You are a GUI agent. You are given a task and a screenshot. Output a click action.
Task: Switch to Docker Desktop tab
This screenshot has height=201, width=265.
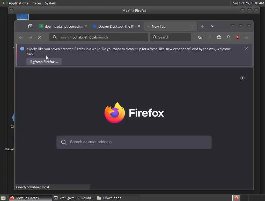click(116, 26)
